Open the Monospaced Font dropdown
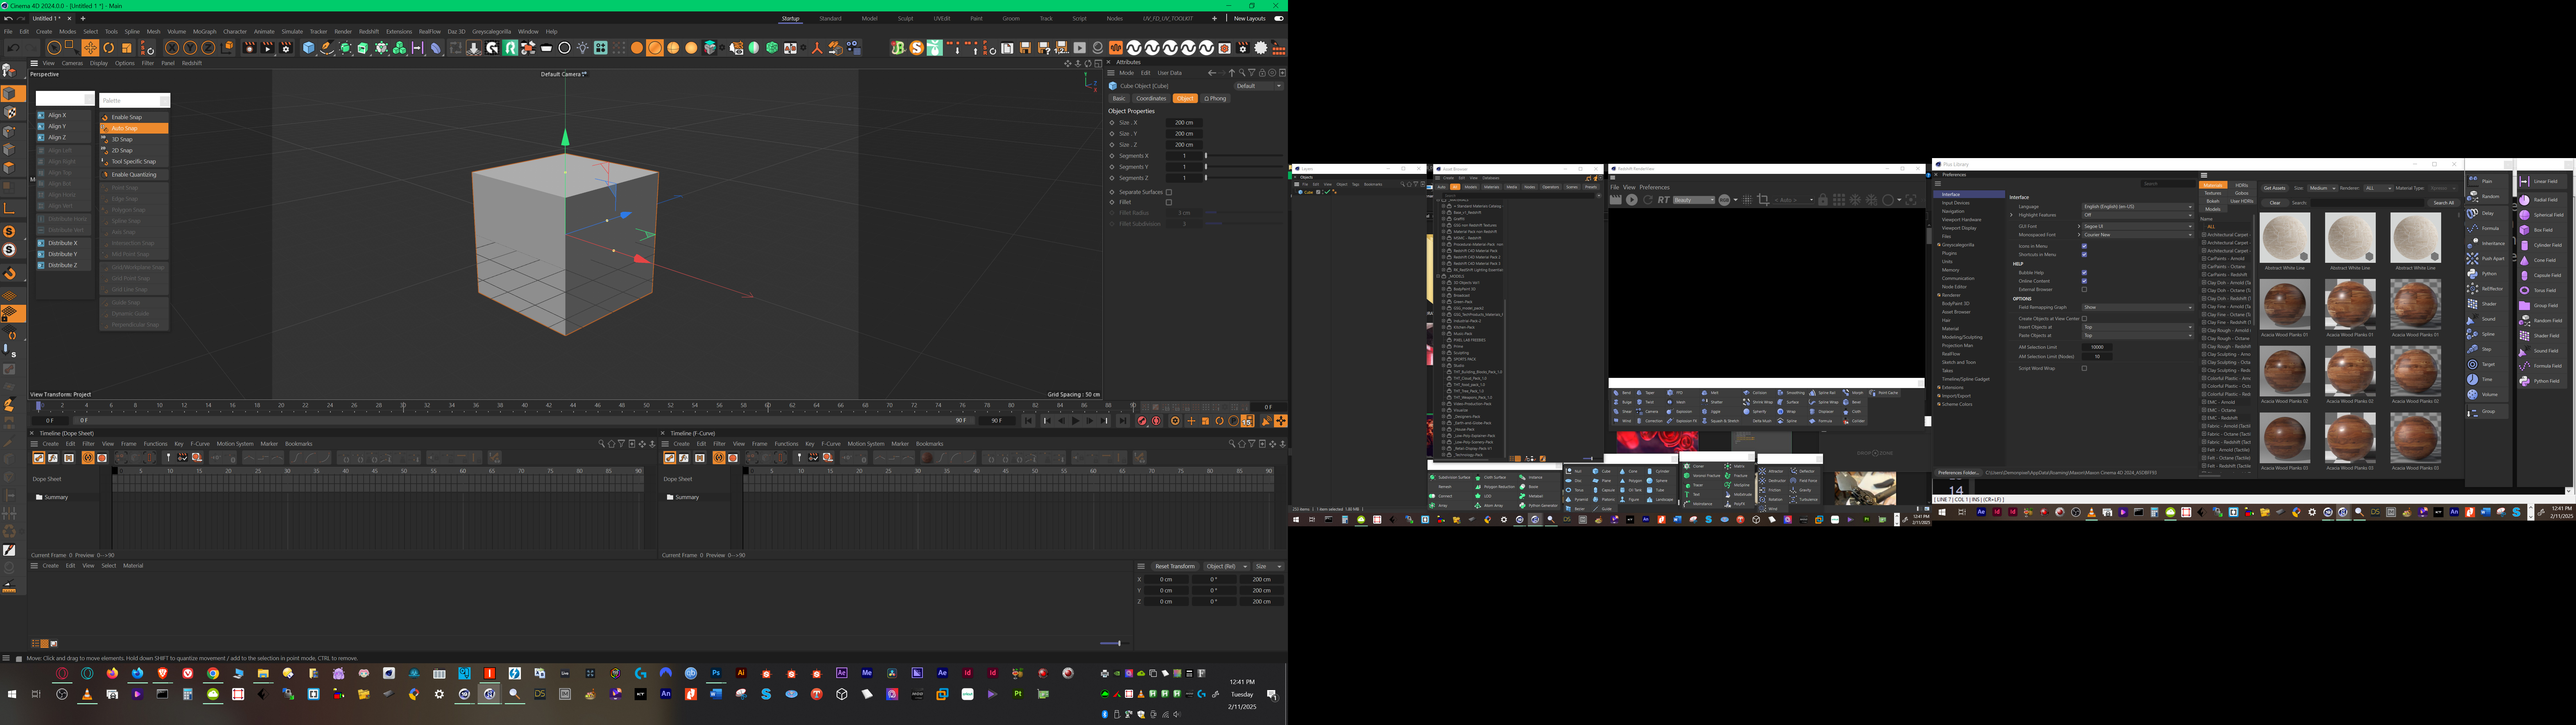Screen dimensions: 2576x725 2138,234
